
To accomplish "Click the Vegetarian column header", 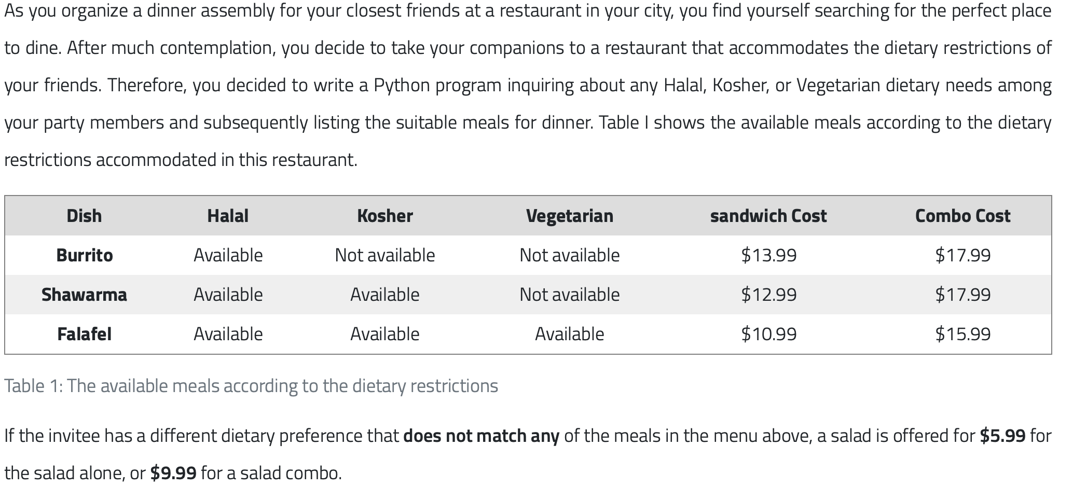I will [569, 216].
